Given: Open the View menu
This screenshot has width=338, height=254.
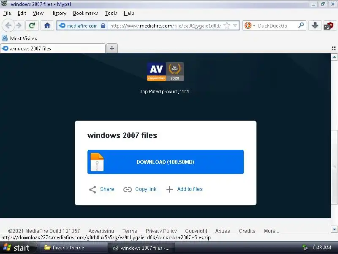Looking at the screenshot, I should (38, 13).
